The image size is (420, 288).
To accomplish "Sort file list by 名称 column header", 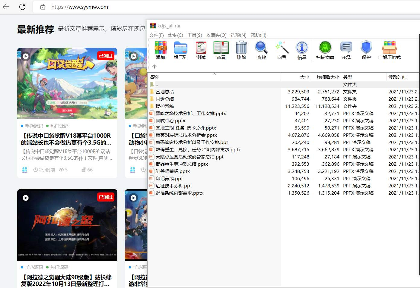I will [215, 77].
